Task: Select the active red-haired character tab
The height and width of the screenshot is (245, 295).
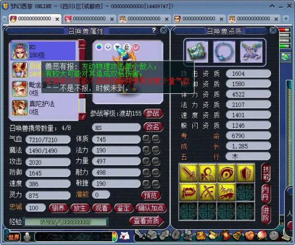Action: click(x=35, y=19)
